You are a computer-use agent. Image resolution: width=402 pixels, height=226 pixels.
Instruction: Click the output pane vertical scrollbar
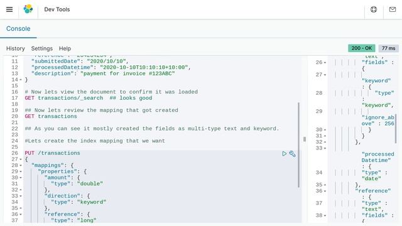396,129
